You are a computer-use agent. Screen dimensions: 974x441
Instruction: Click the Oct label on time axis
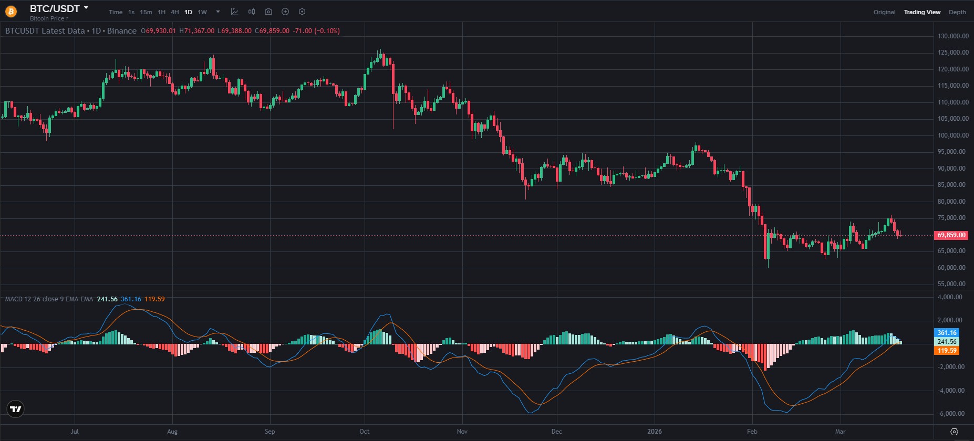tap(364, 432)
